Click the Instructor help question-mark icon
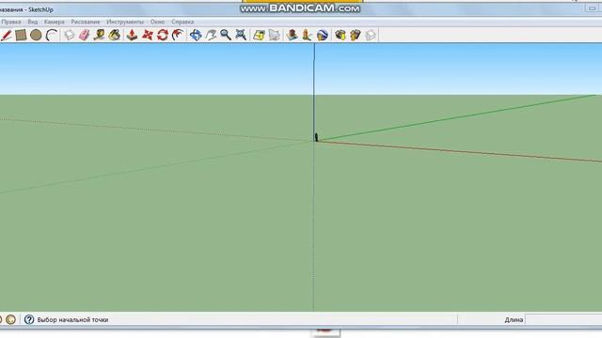 pyautogui.click(x=29, y=319)
